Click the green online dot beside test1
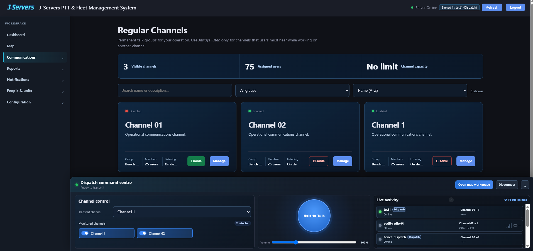Image resolution: width=533 pixels, height=251 pixels. [380, 212]
